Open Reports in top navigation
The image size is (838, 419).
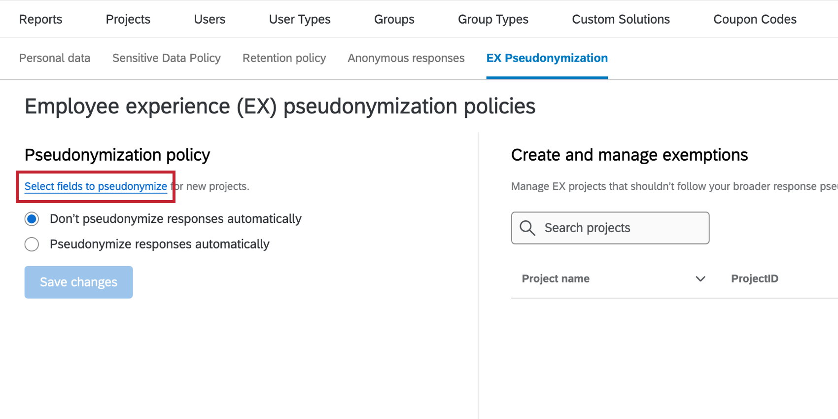pyautogui.click(x=40, y=19)
